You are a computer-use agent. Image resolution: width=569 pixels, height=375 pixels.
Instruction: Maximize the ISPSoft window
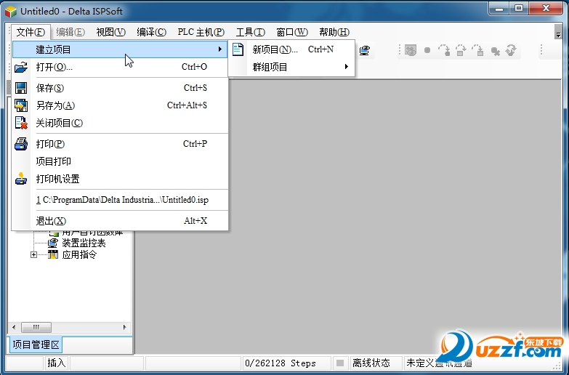(520, 9)
